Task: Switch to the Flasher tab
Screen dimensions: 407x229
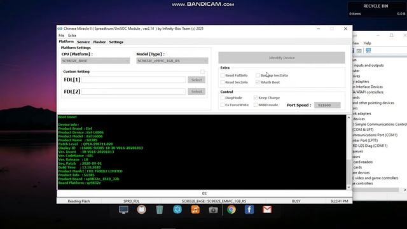Action: (99, 42)
